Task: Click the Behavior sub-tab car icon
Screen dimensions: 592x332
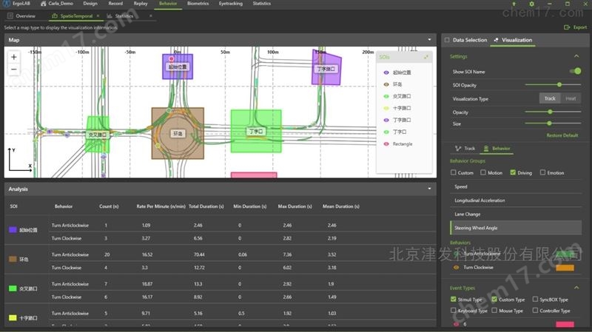Action: (x=486, y=149)
